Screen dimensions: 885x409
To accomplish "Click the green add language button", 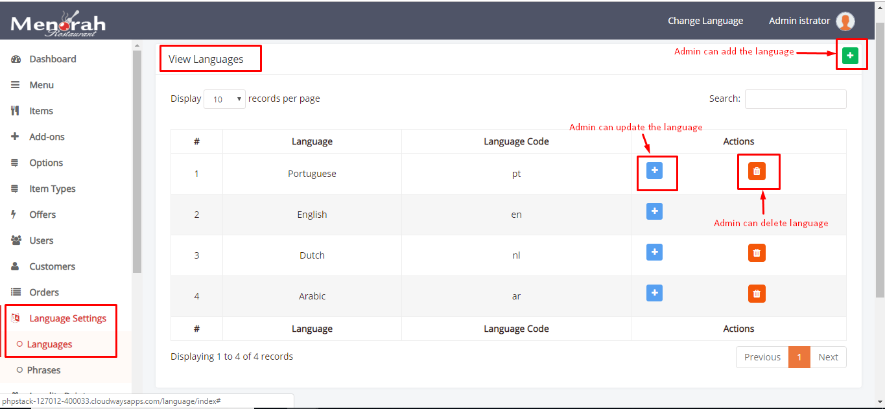I will click(850, 56).
